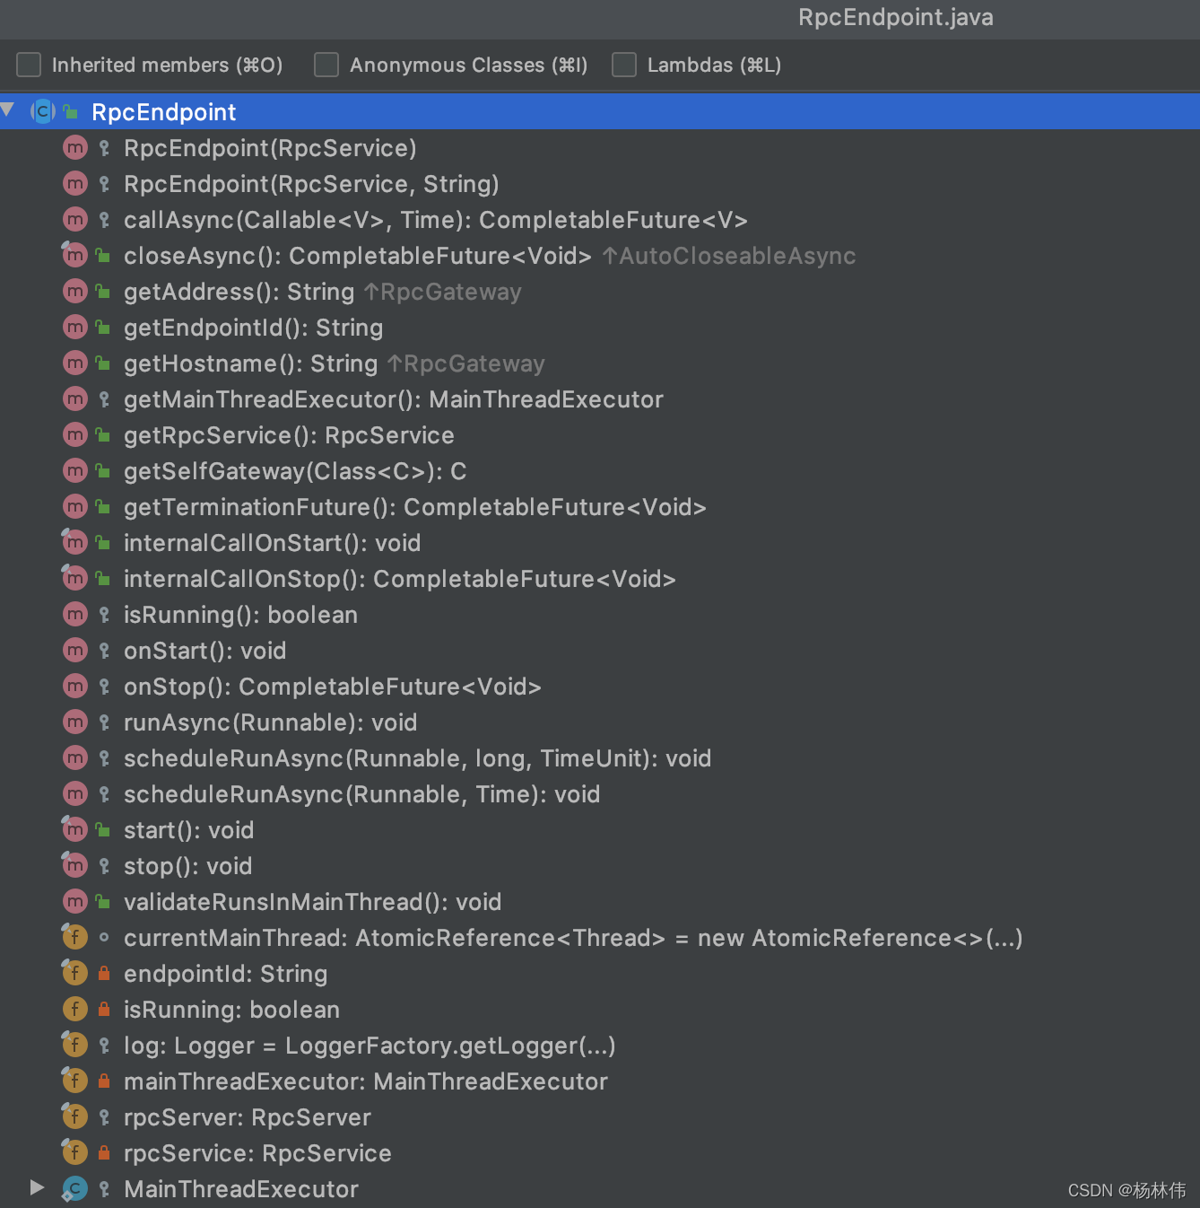1200x1208 pixels.
Task: Click the protected key icon next to onStart()
Action: 104,651
